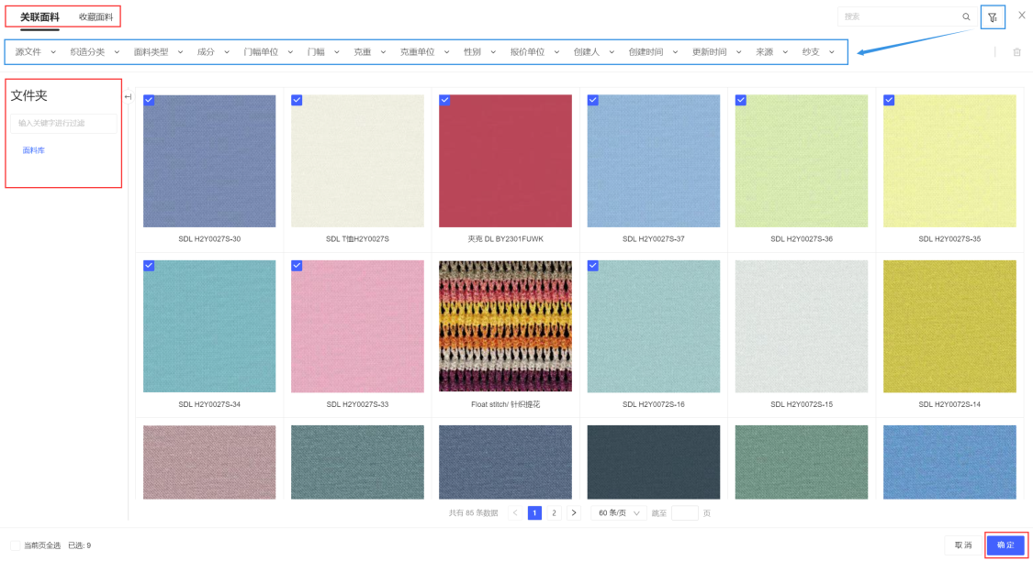Expand the 面料类型 filter dropdown
The width and height of the screenshot is (1033, 561).
point(158,52)
